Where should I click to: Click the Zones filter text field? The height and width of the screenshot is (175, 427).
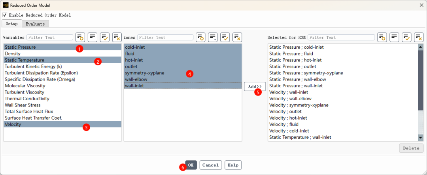165,37
